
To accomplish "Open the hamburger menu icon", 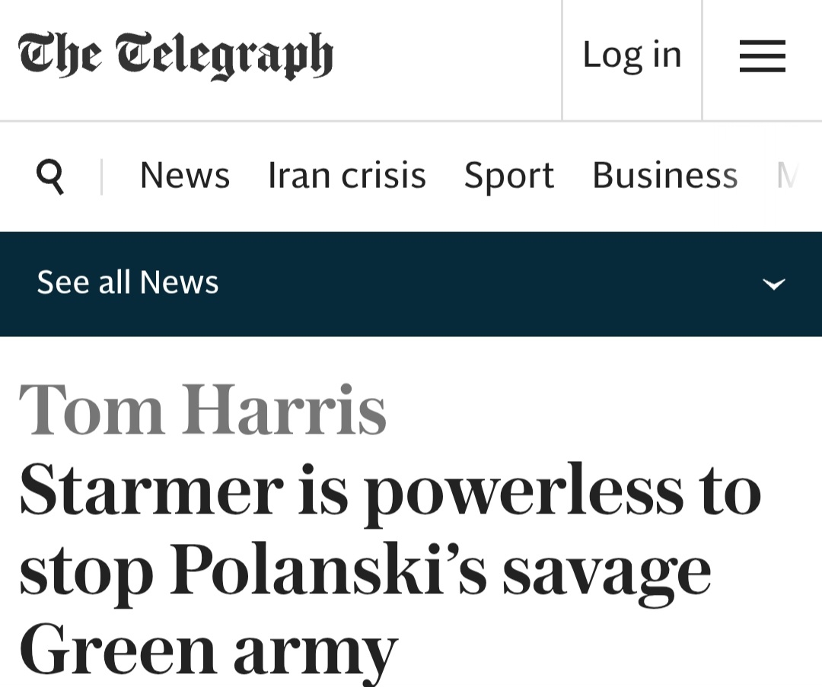I will click(762, 56).
